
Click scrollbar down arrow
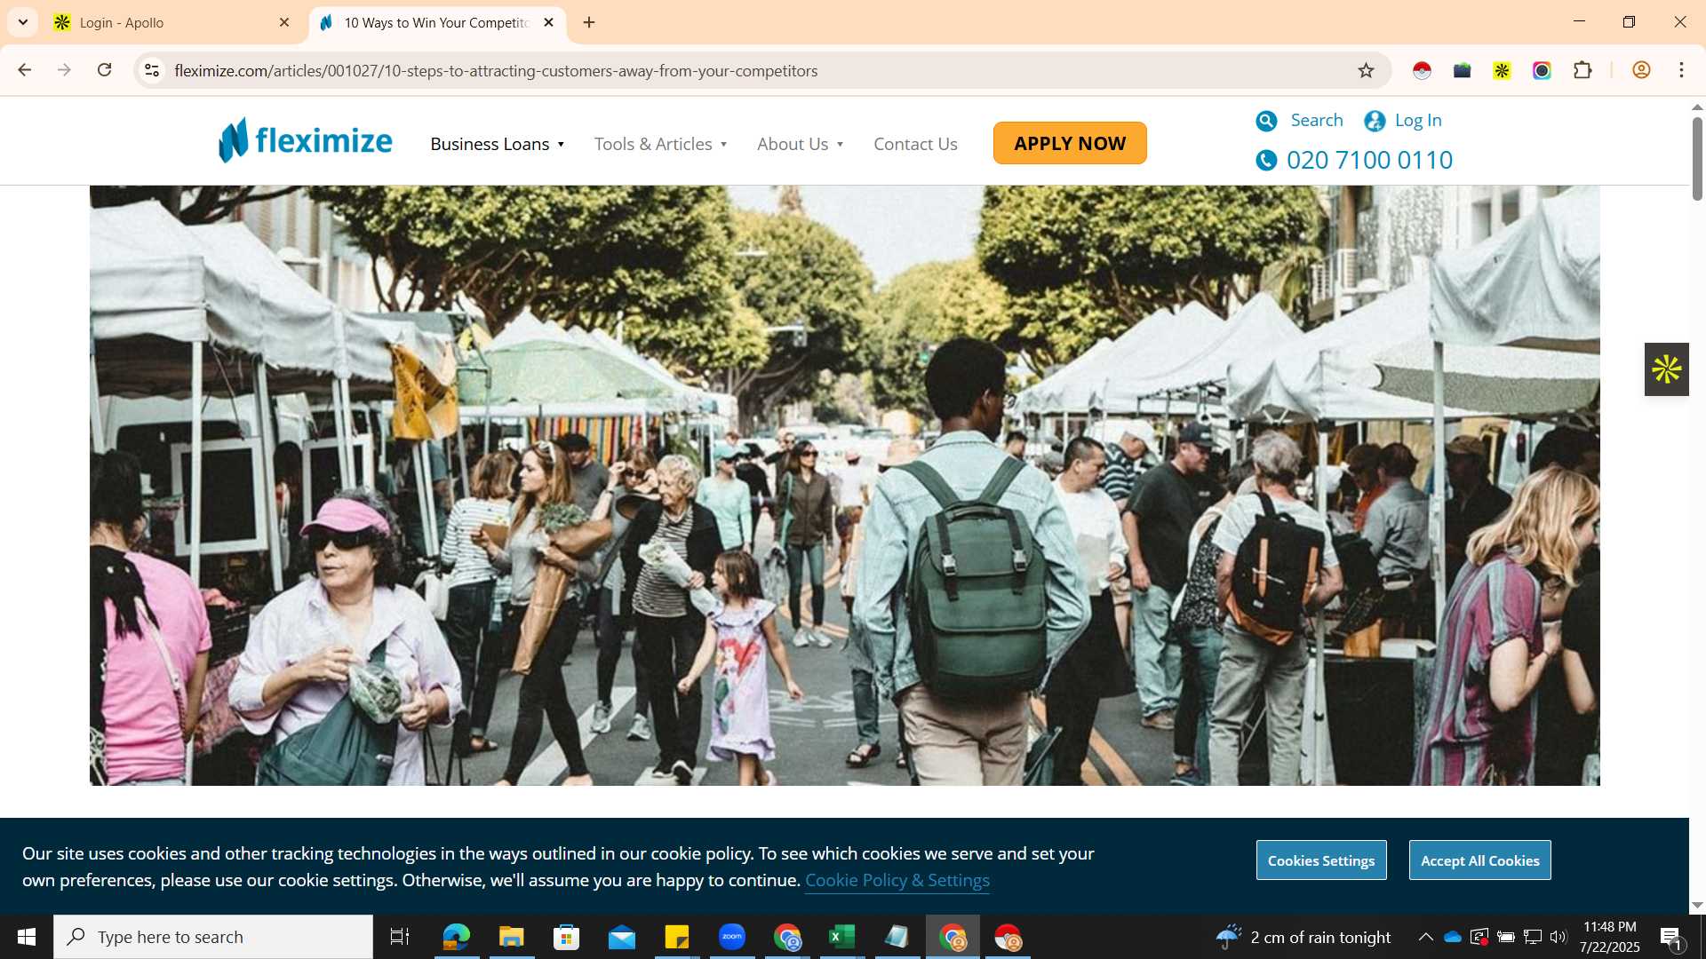1696,905
